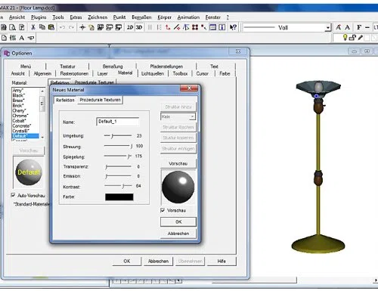
Task: Click Abbrechen in Neues Material dialog
Action: 178,234
